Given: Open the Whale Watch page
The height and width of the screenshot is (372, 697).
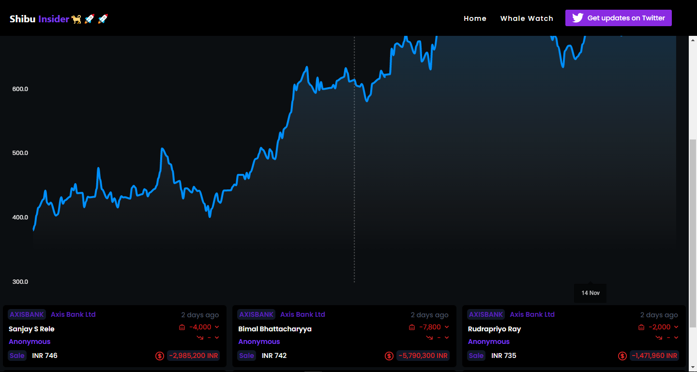Looking at the screenshot, I should (527, 18).
